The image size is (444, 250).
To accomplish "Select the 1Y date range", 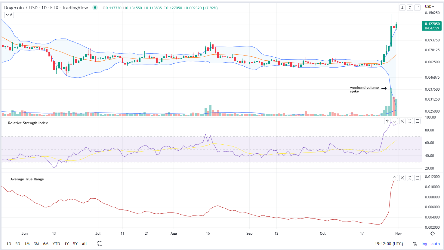I will (x=66, y=244).
